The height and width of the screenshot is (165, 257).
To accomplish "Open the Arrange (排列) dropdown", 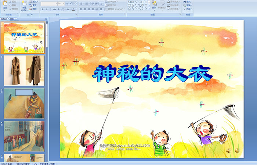I will (x=154, y=5).
